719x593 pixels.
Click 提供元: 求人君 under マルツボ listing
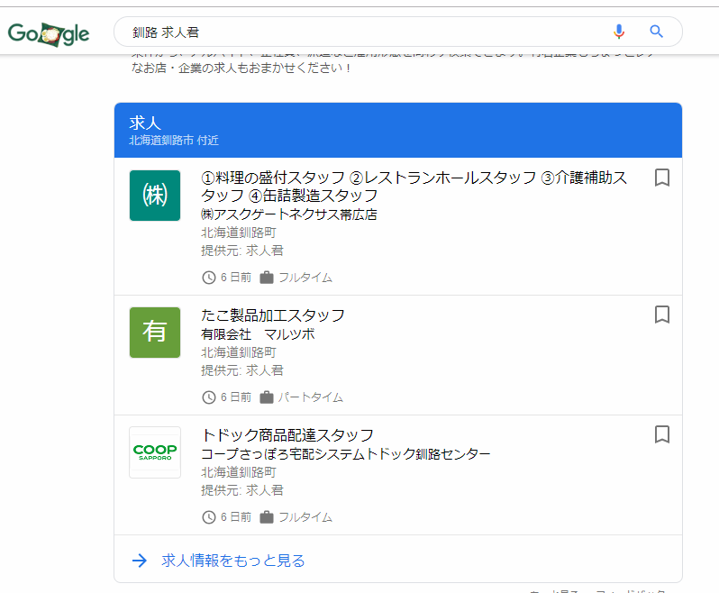[242, 370]
